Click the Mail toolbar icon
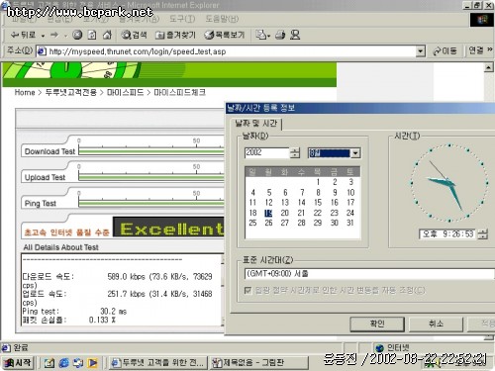The image size is (495, 371). [x=263, y=35]
